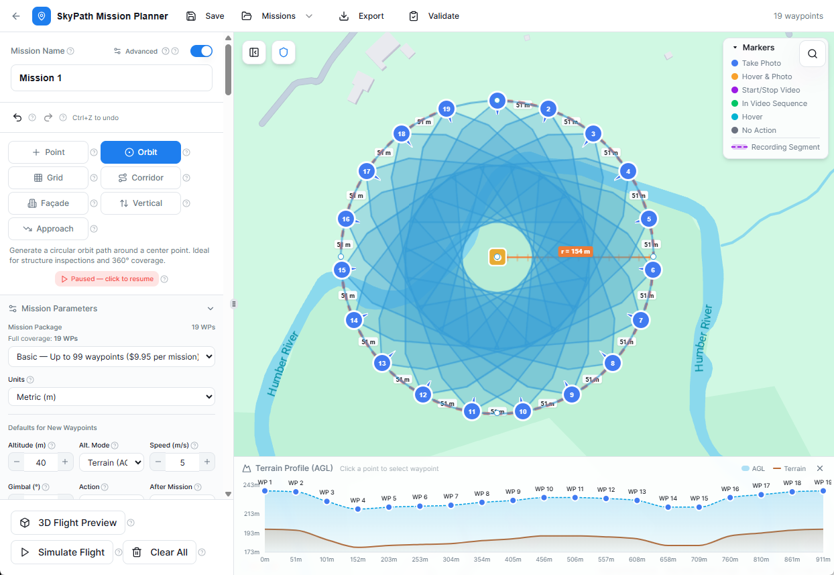The image size is (834, 575).
Task: Click the Terrain Profile mountain icon
Action: 246,468
